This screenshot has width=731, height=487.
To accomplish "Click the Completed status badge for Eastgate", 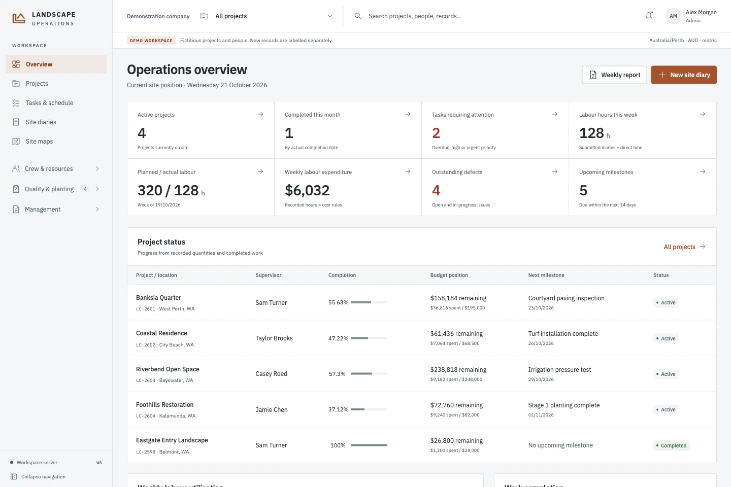I will [671, 446].
